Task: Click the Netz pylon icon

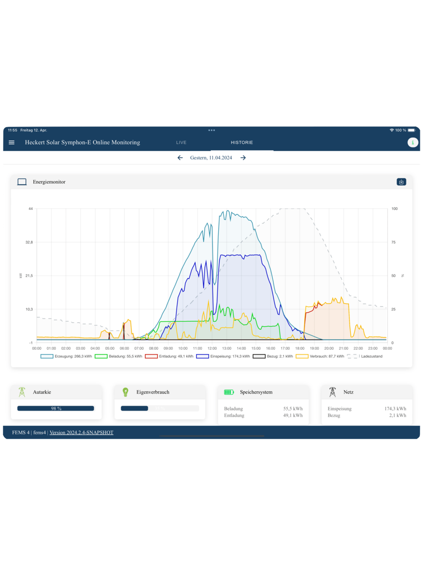Action: point(332,392)
